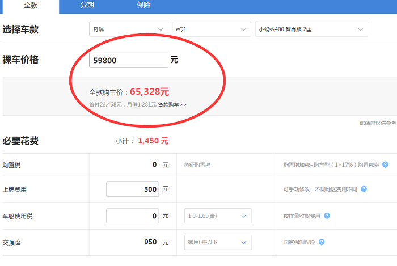Click the 购置税 0 元 amount

pyautogui.click(x=161, y=165)
